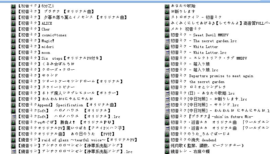
Task: Select audio file 【鏡音リン】アンチクロロベンゼン【浄罪系洗脳ソング】
Action: click(x=70, y=145)
